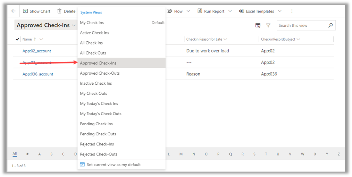
Task: Open the more commands ellipsis menu
Action: 292,11
